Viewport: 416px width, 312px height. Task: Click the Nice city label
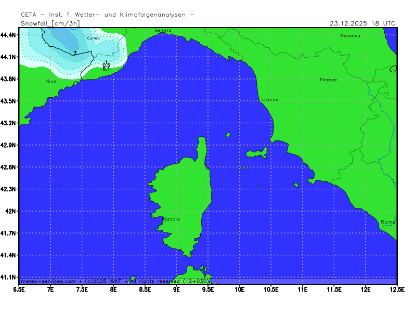[51, 82]
